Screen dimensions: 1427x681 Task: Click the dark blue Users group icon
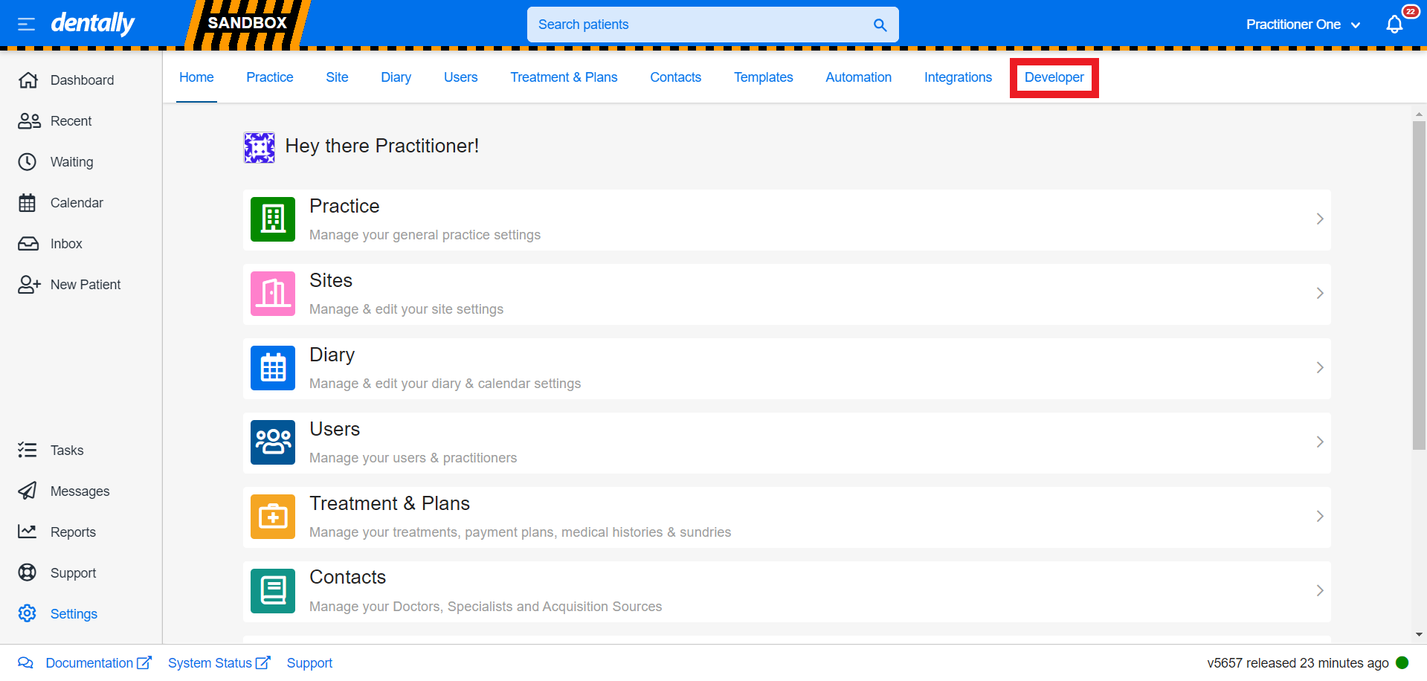(x=273, y=442)
